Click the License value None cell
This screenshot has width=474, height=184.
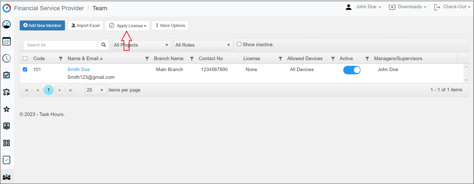point(251,69)
